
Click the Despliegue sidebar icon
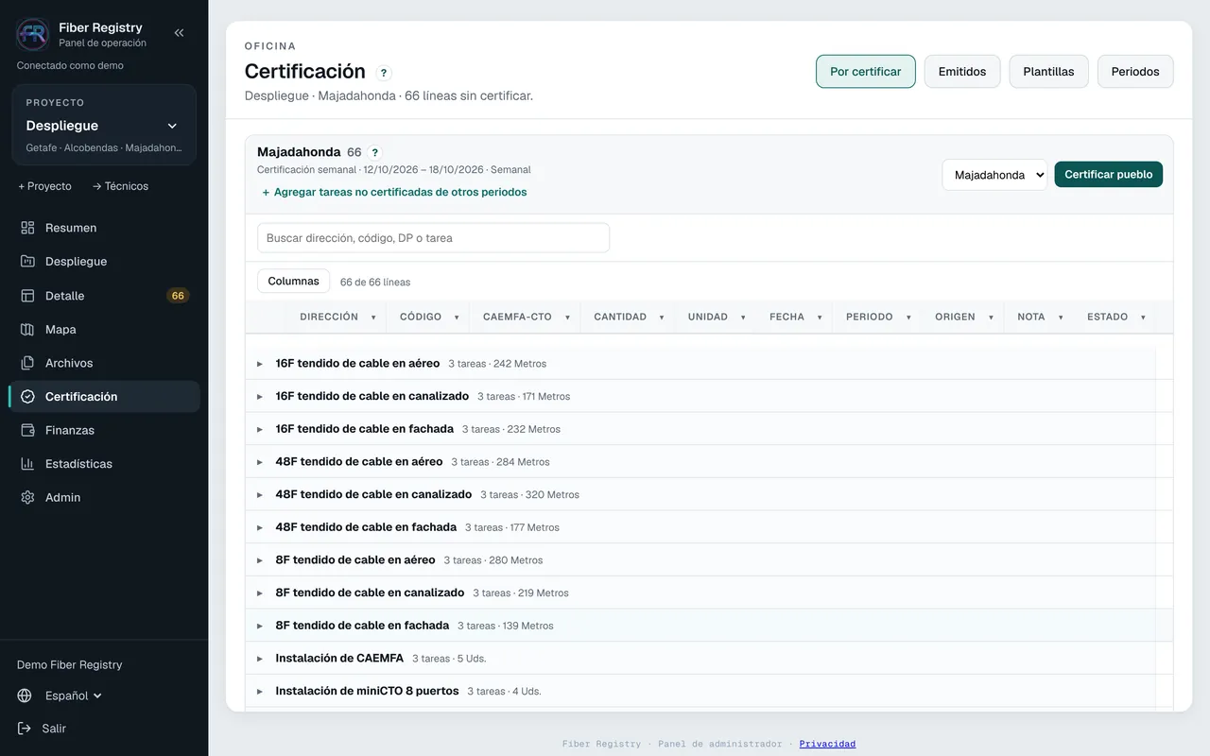(27, 262)
